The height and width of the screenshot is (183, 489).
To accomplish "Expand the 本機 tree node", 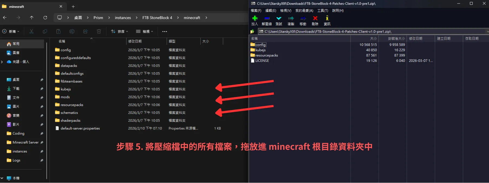I will click(x=2, y=178).
